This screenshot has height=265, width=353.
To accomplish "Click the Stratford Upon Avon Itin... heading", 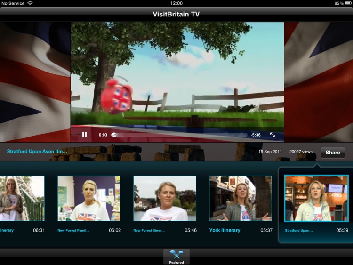I will 37,151.
